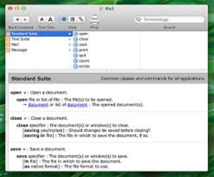Click the Message suite icon

pos(8,50)
